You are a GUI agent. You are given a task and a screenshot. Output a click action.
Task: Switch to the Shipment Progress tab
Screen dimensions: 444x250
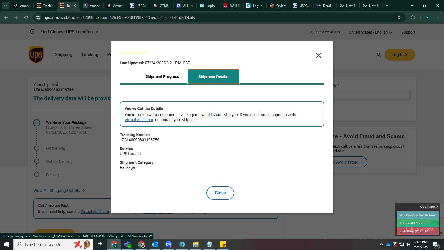click(x=162, y=77)
